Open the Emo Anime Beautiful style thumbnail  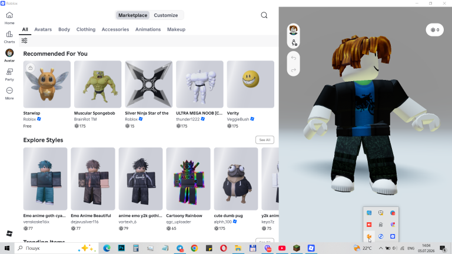[x=93, y=179]
